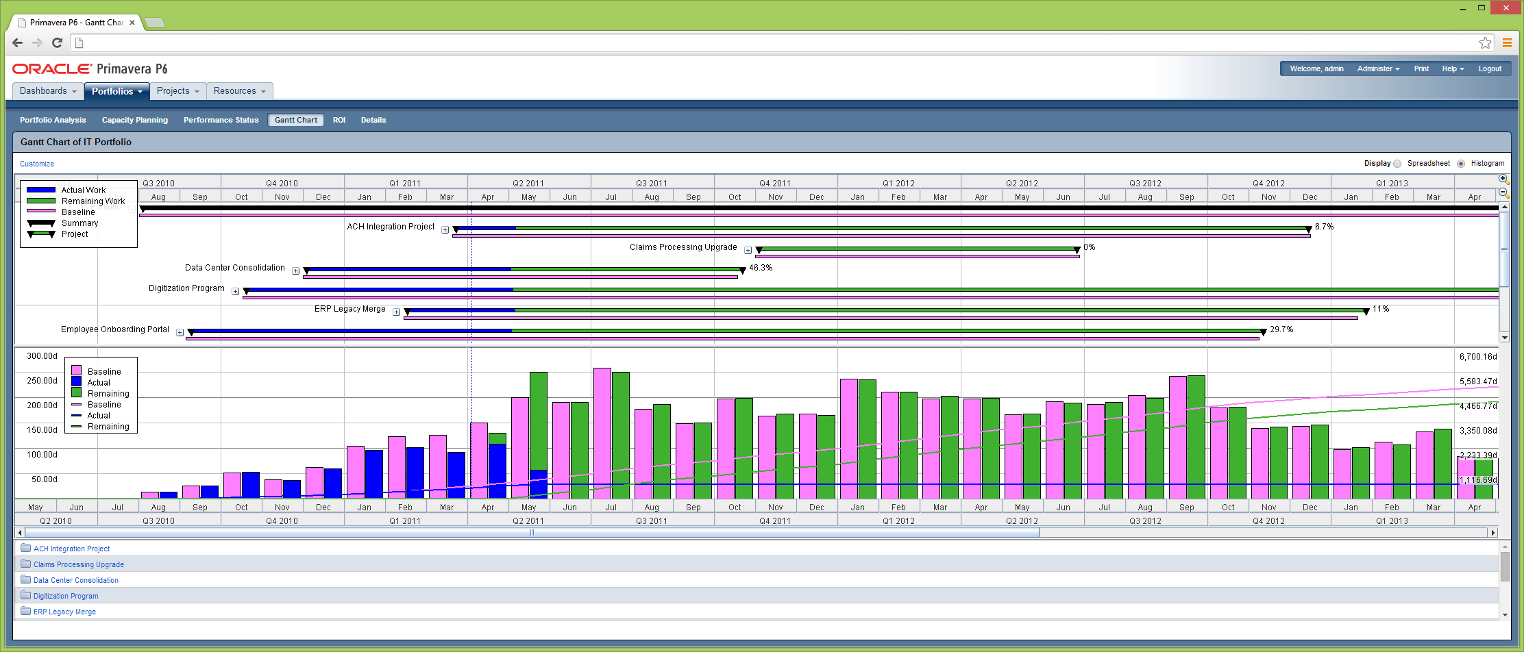
Task: Click Employee Onboarding Portal 29.7% label
Action: [x=1281, y=329]
